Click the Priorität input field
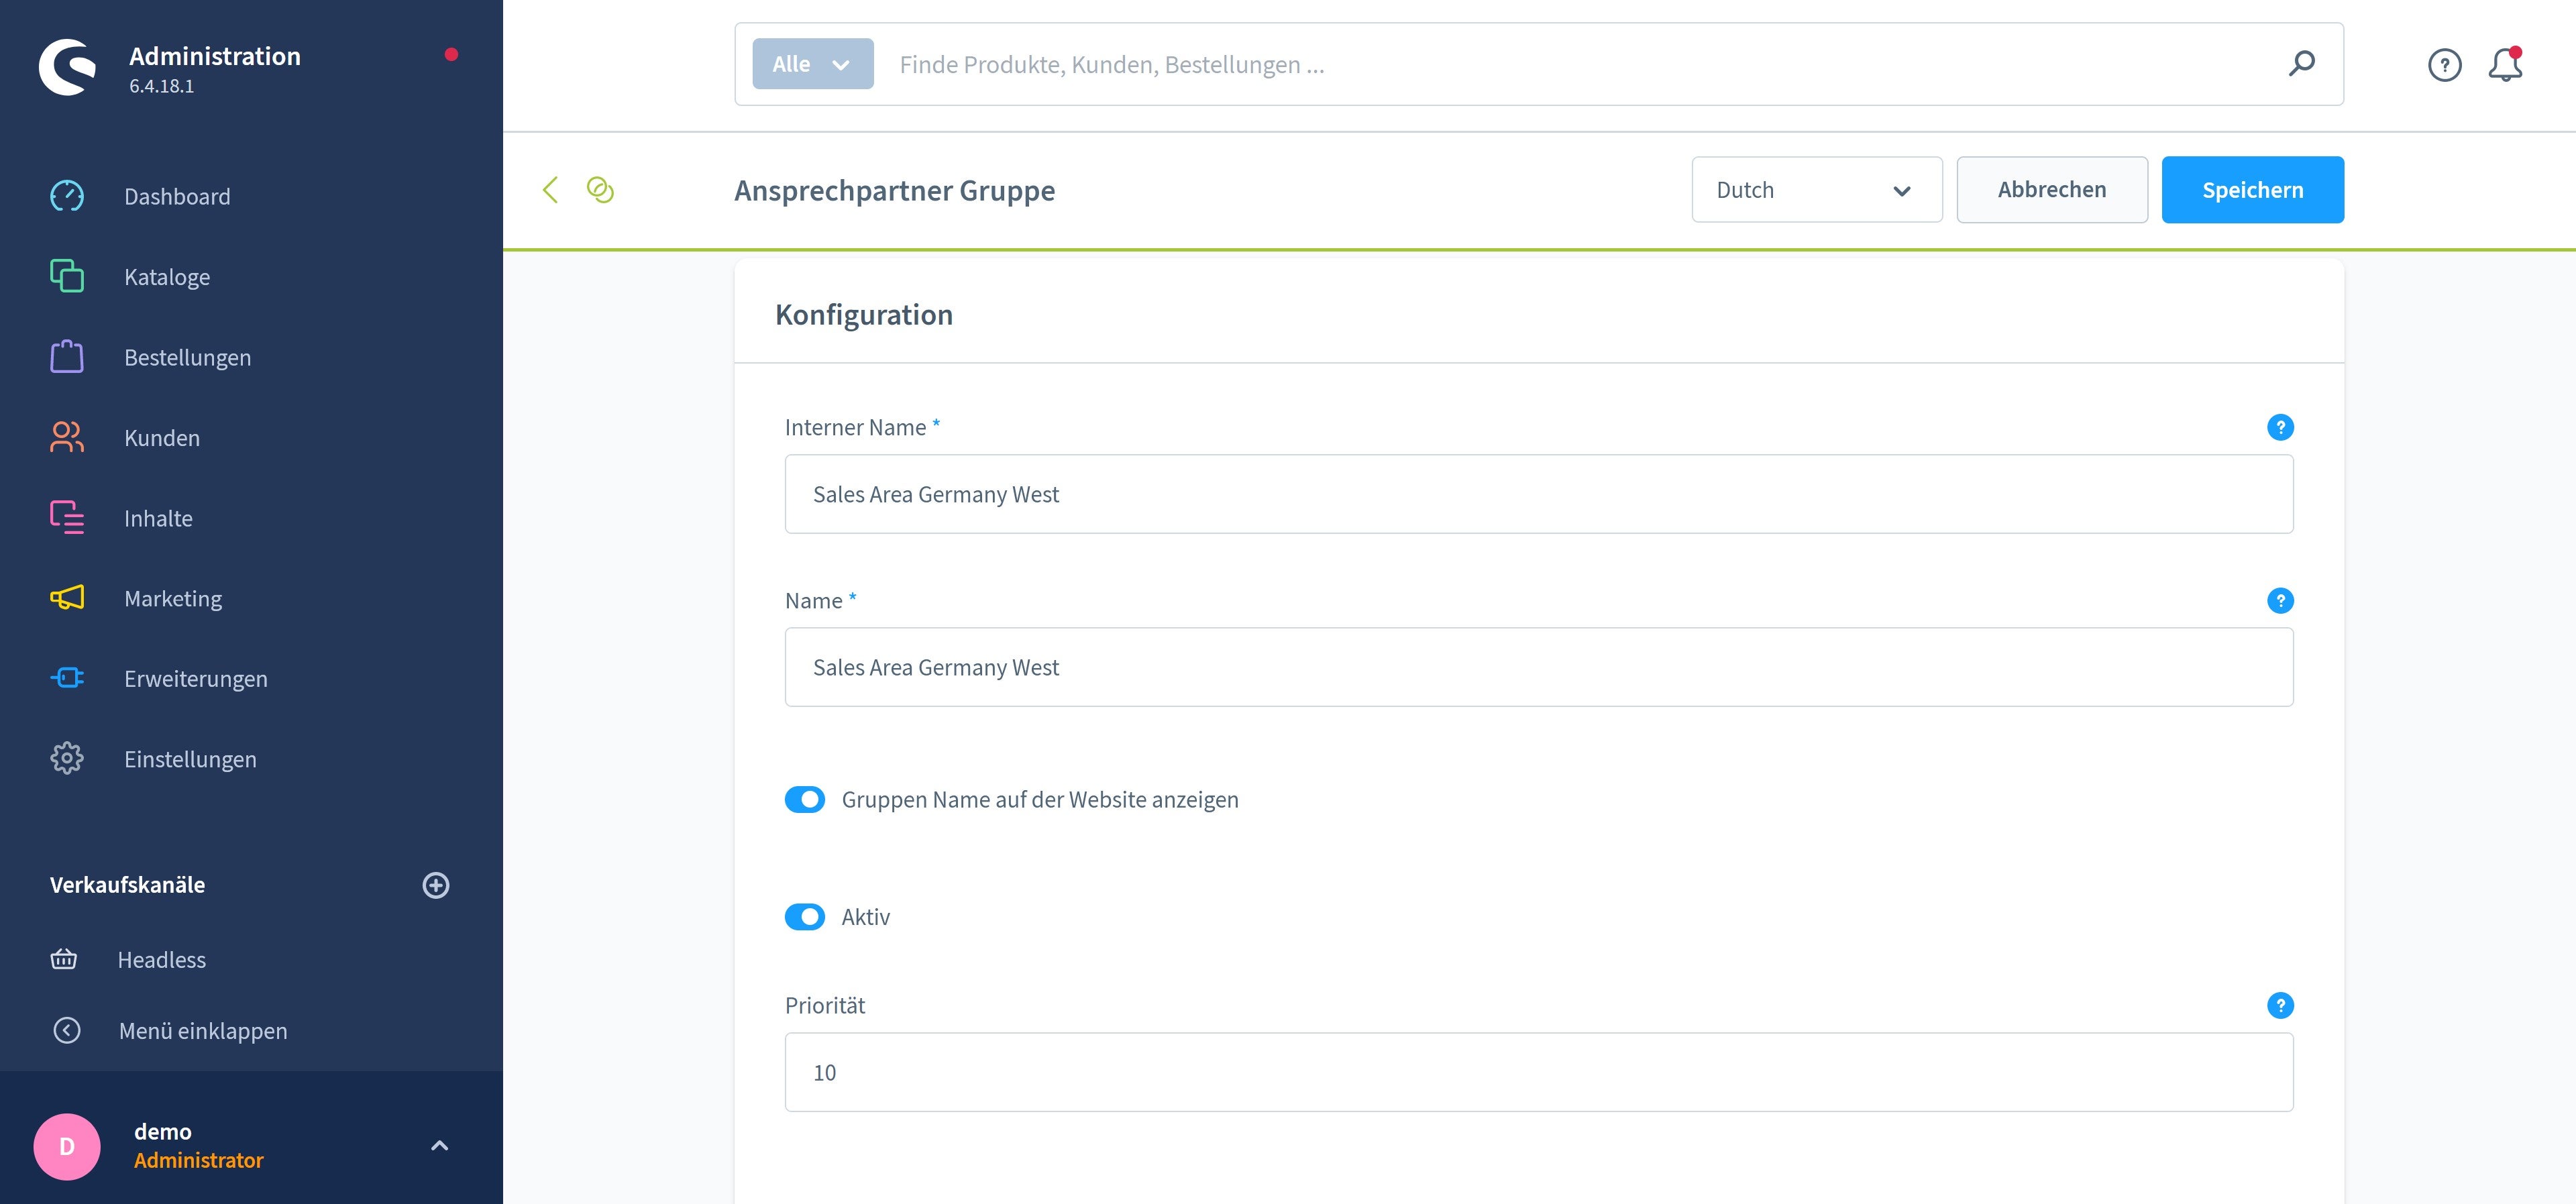This screenshot has height=1204, width=2576. (1538, 1072)
